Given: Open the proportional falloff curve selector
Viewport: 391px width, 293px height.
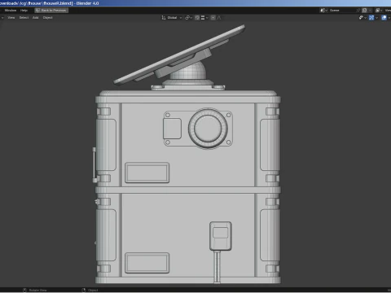Looking at the screenshot, I should tap(219, 18).
